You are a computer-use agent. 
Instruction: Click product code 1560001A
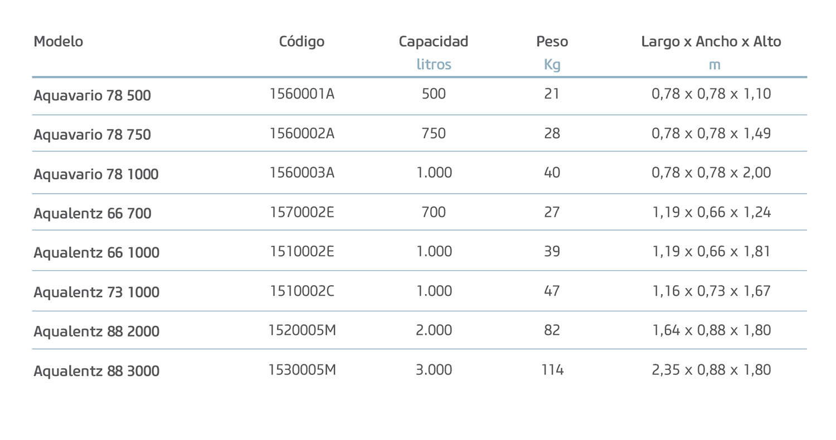(x=302, y=94)
